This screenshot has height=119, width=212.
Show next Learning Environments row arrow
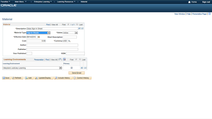[80, 59]
